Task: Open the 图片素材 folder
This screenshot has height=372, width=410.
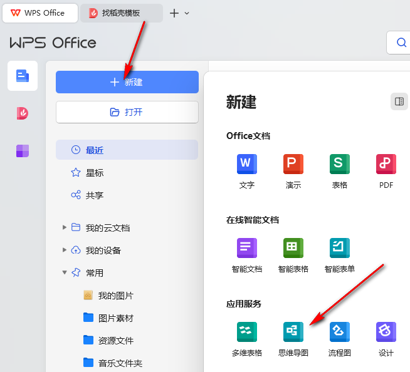Action: pos(108,318)
